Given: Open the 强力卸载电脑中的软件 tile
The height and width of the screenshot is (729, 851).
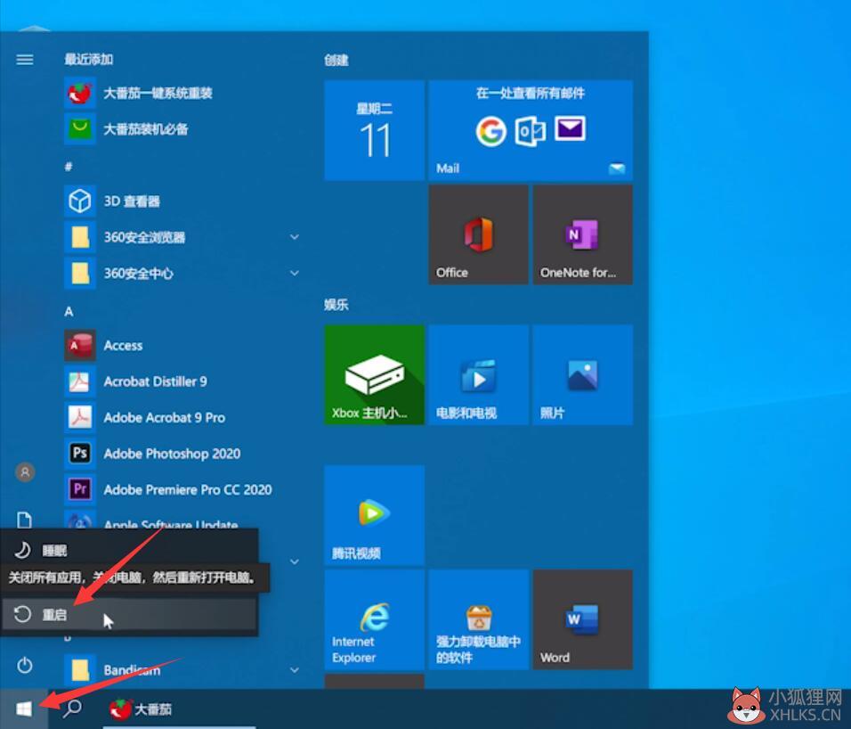Looking at the screenshot, I should 478,619.
